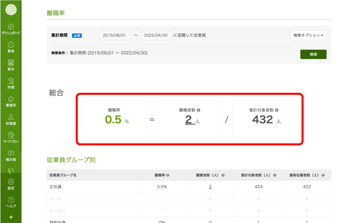This screenshot has width=356, height=223.
Task: Click the 正社員 row's 離職者数 link
Action: pos(210,187)
